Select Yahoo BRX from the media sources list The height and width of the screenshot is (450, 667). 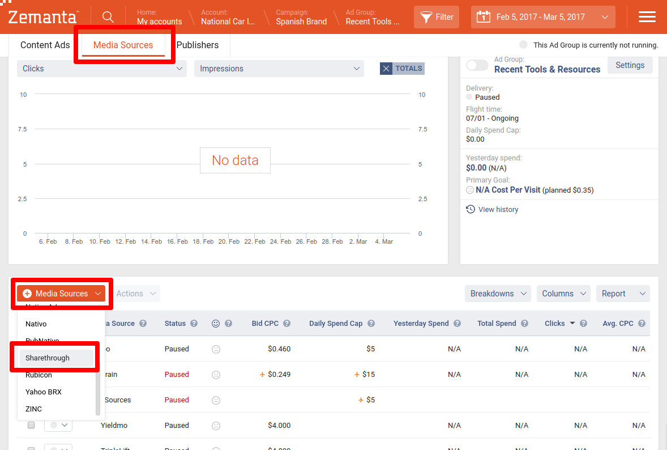pyautogui.click(x=57, y=392)
